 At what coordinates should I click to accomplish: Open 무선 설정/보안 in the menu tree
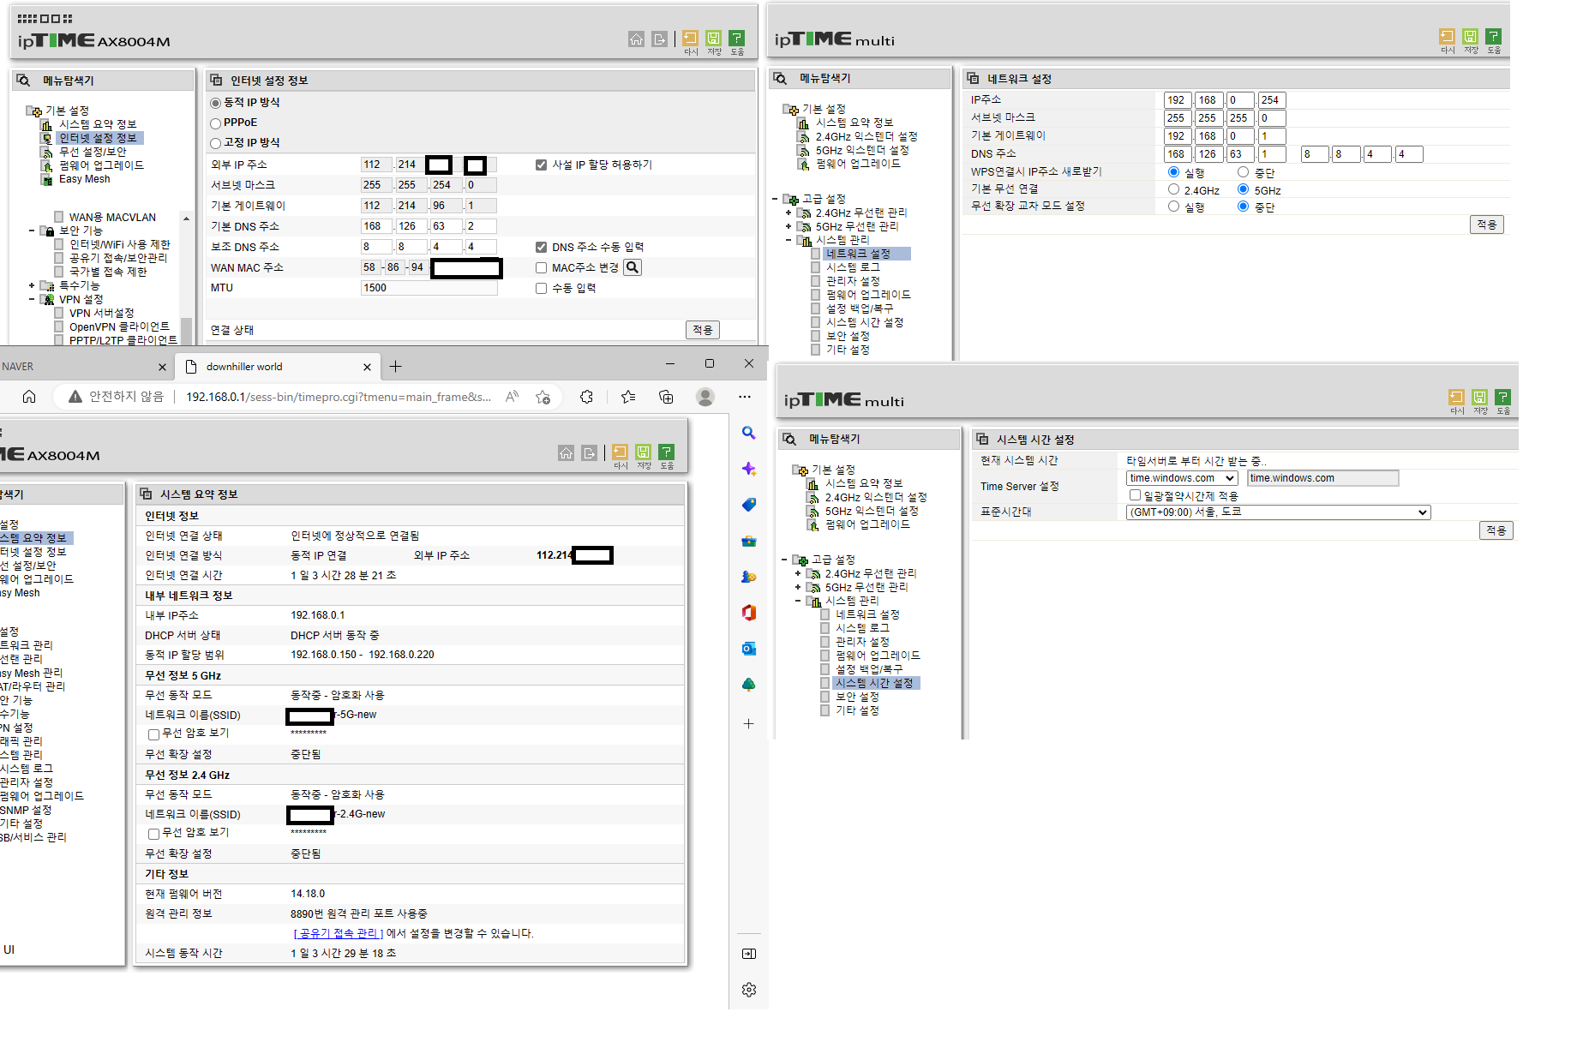tap(93, 152)
